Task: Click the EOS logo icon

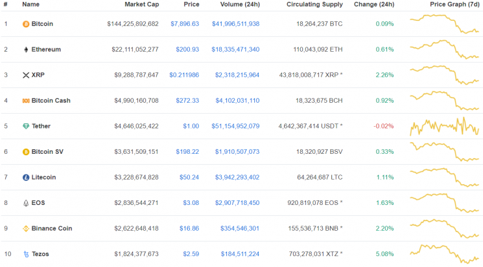Action: point(26,203)
